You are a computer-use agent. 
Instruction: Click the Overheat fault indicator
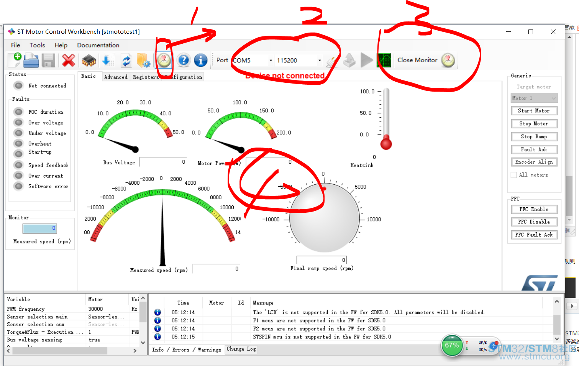point(18,143)
